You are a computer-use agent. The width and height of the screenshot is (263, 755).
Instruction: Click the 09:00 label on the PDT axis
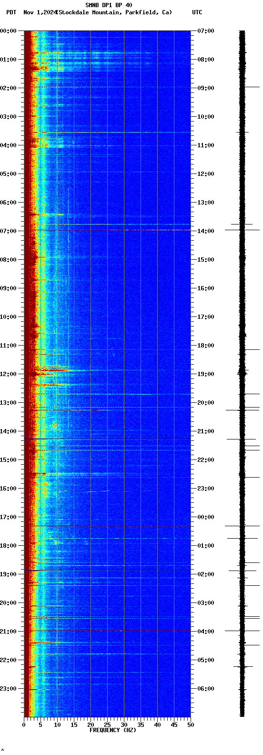8,288
